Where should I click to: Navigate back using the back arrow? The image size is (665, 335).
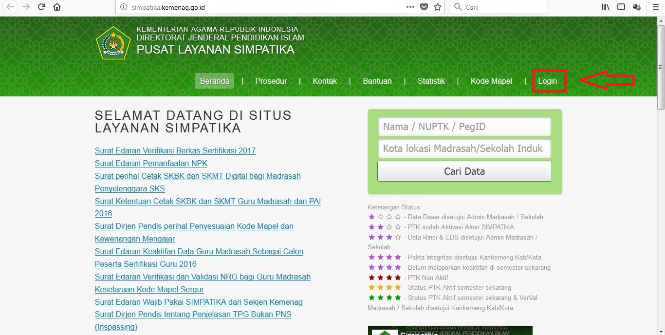pyautogui.click(x=10, y=7)
